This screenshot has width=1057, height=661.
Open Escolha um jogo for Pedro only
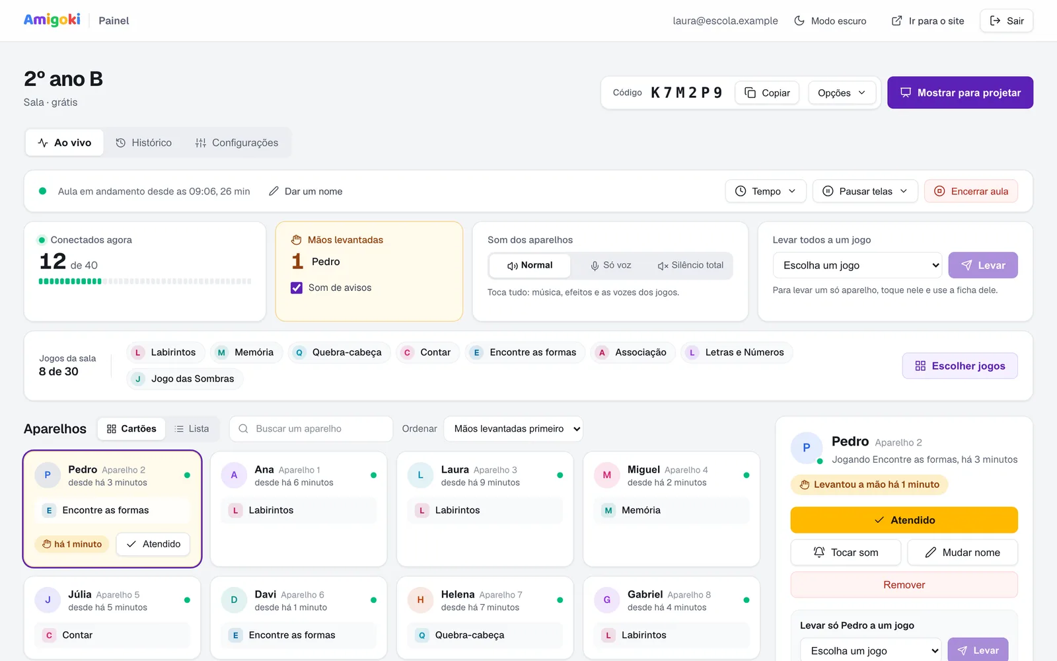coord(871,650)
